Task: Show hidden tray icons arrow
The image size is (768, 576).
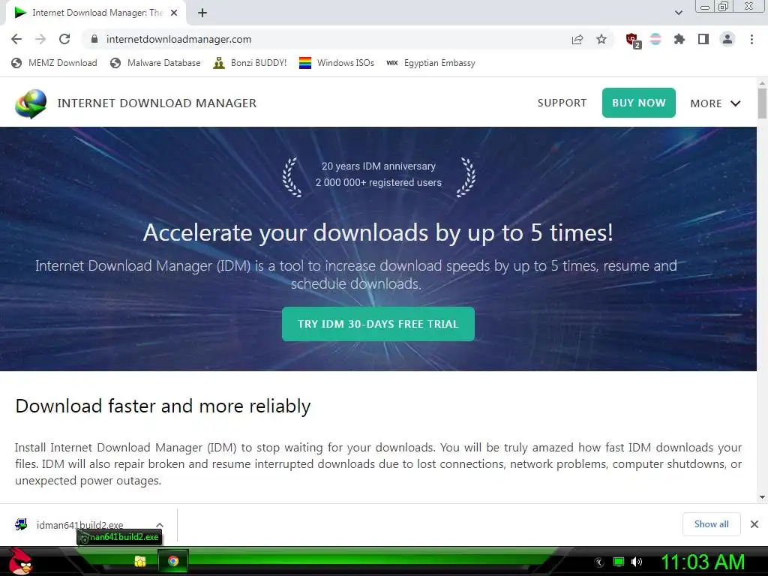Action: 599,562
